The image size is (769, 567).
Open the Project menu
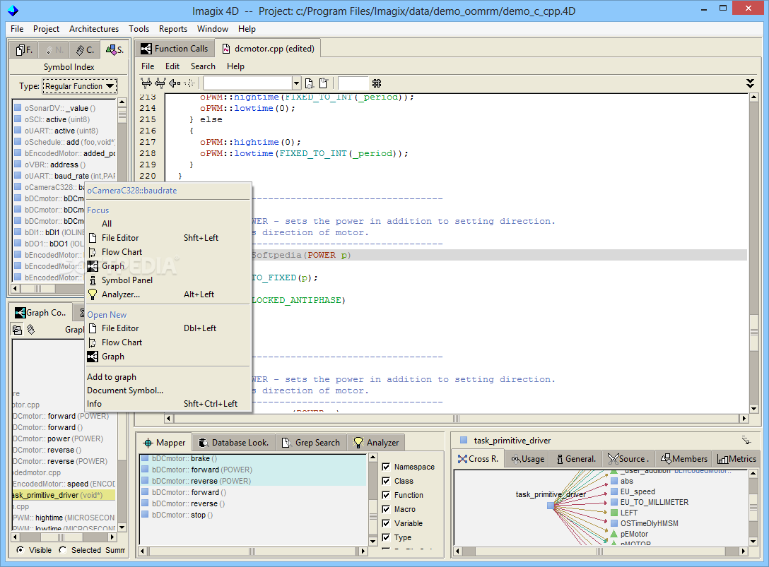pyautogui.click(x=46, y=29)
